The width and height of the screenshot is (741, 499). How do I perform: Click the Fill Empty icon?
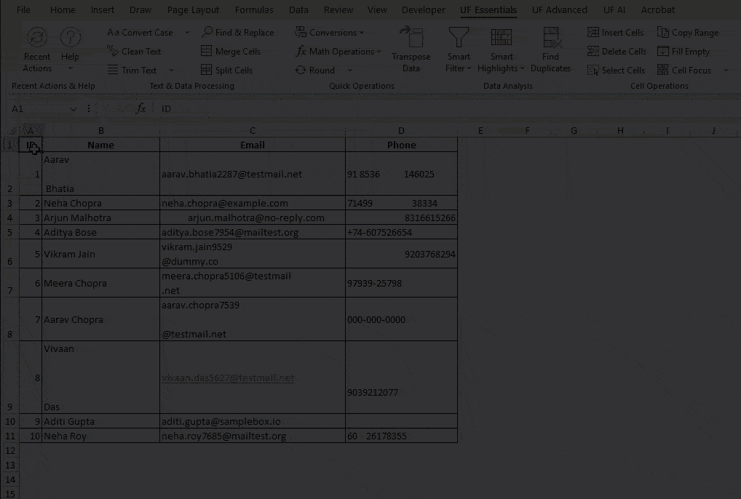click(x=683, y=51)
